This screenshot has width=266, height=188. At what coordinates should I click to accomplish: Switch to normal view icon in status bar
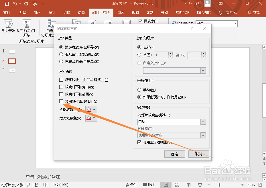pyautogui.click(x=166, y=185)
